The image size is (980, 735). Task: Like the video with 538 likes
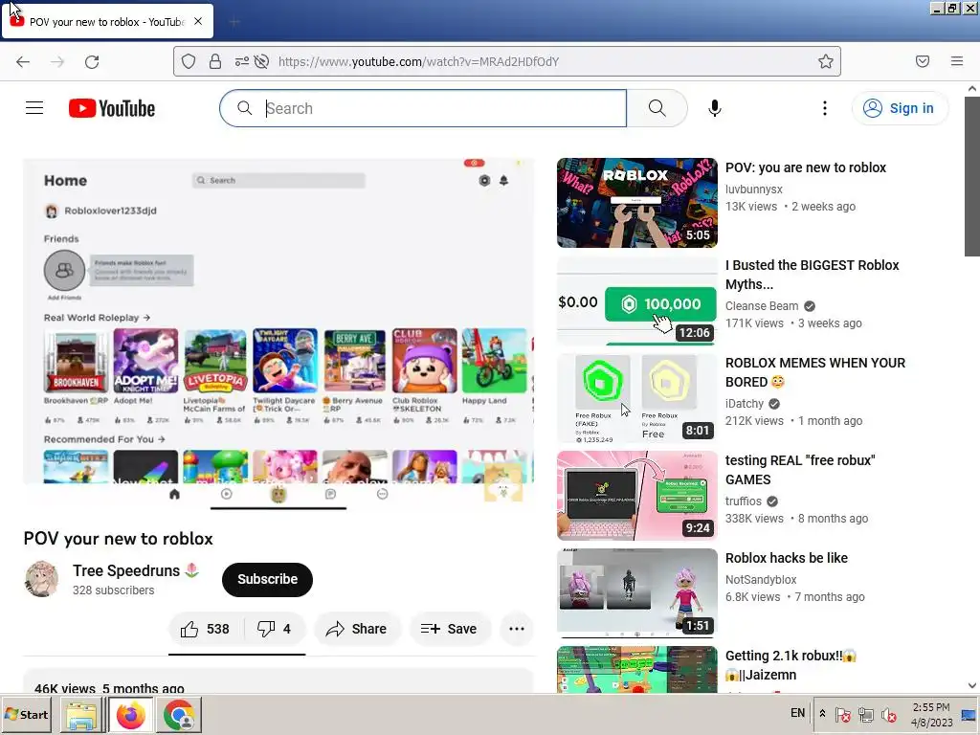pyautogui.click(x=205, y=629)
